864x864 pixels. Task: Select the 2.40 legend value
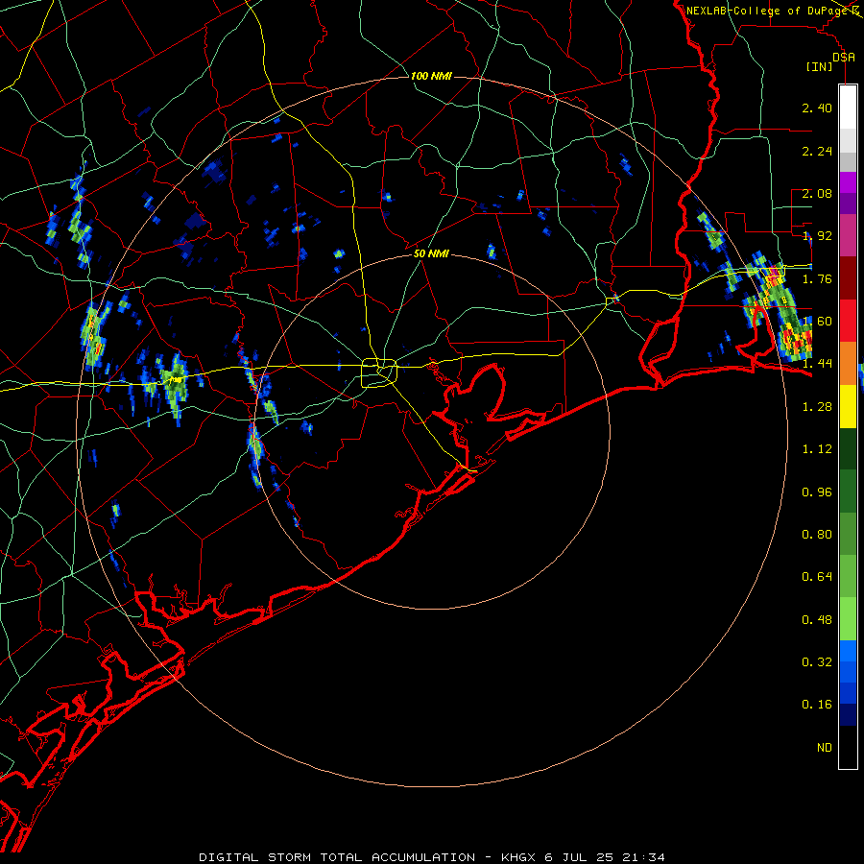(817, 108)
